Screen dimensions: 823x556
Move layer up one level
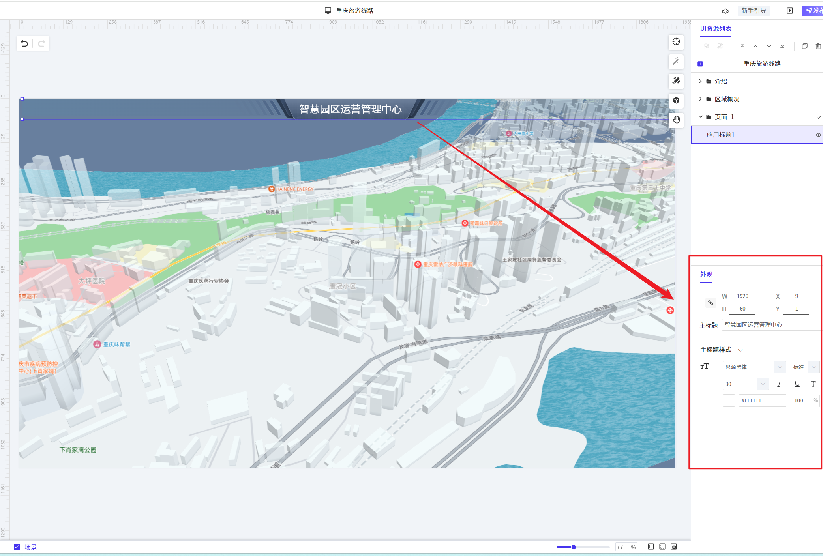pyautogui.click(x=756, y=46)
